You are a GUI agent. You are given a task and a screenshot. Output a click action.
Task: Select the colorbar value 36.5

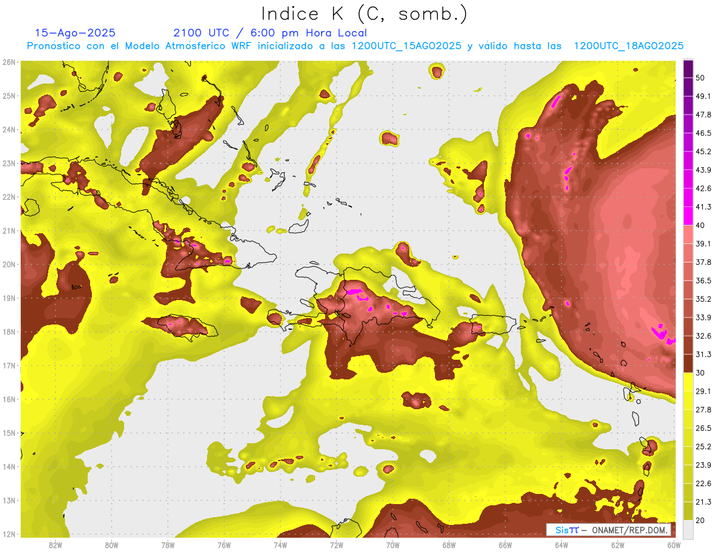[x=703, y=280]
